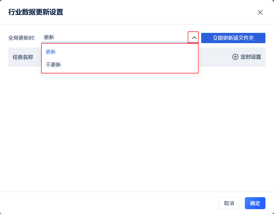This screenshot has width=274, height=214.
Task: Click the 行业数据更新设置 title text
Action: [x=36, y=12]
